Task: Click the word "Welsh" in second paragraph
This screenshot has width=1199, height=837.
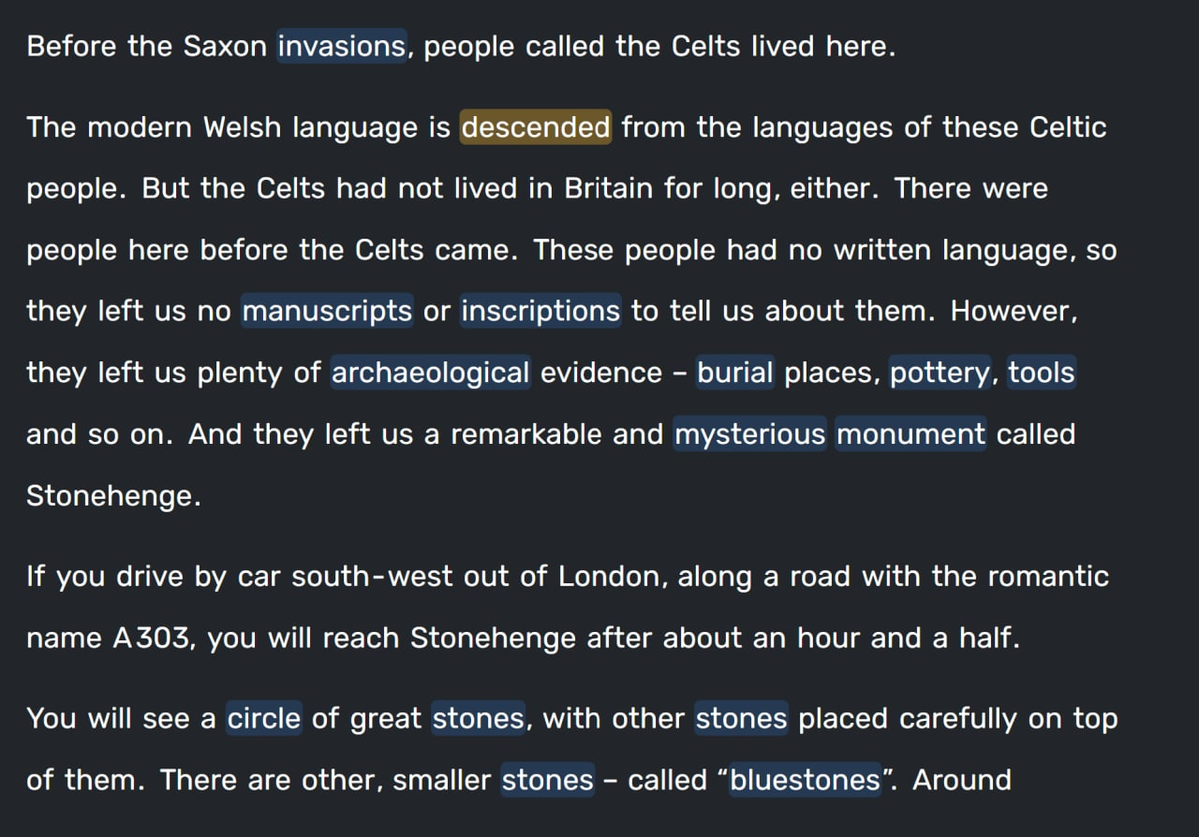Action: click(x=243, y=127)
